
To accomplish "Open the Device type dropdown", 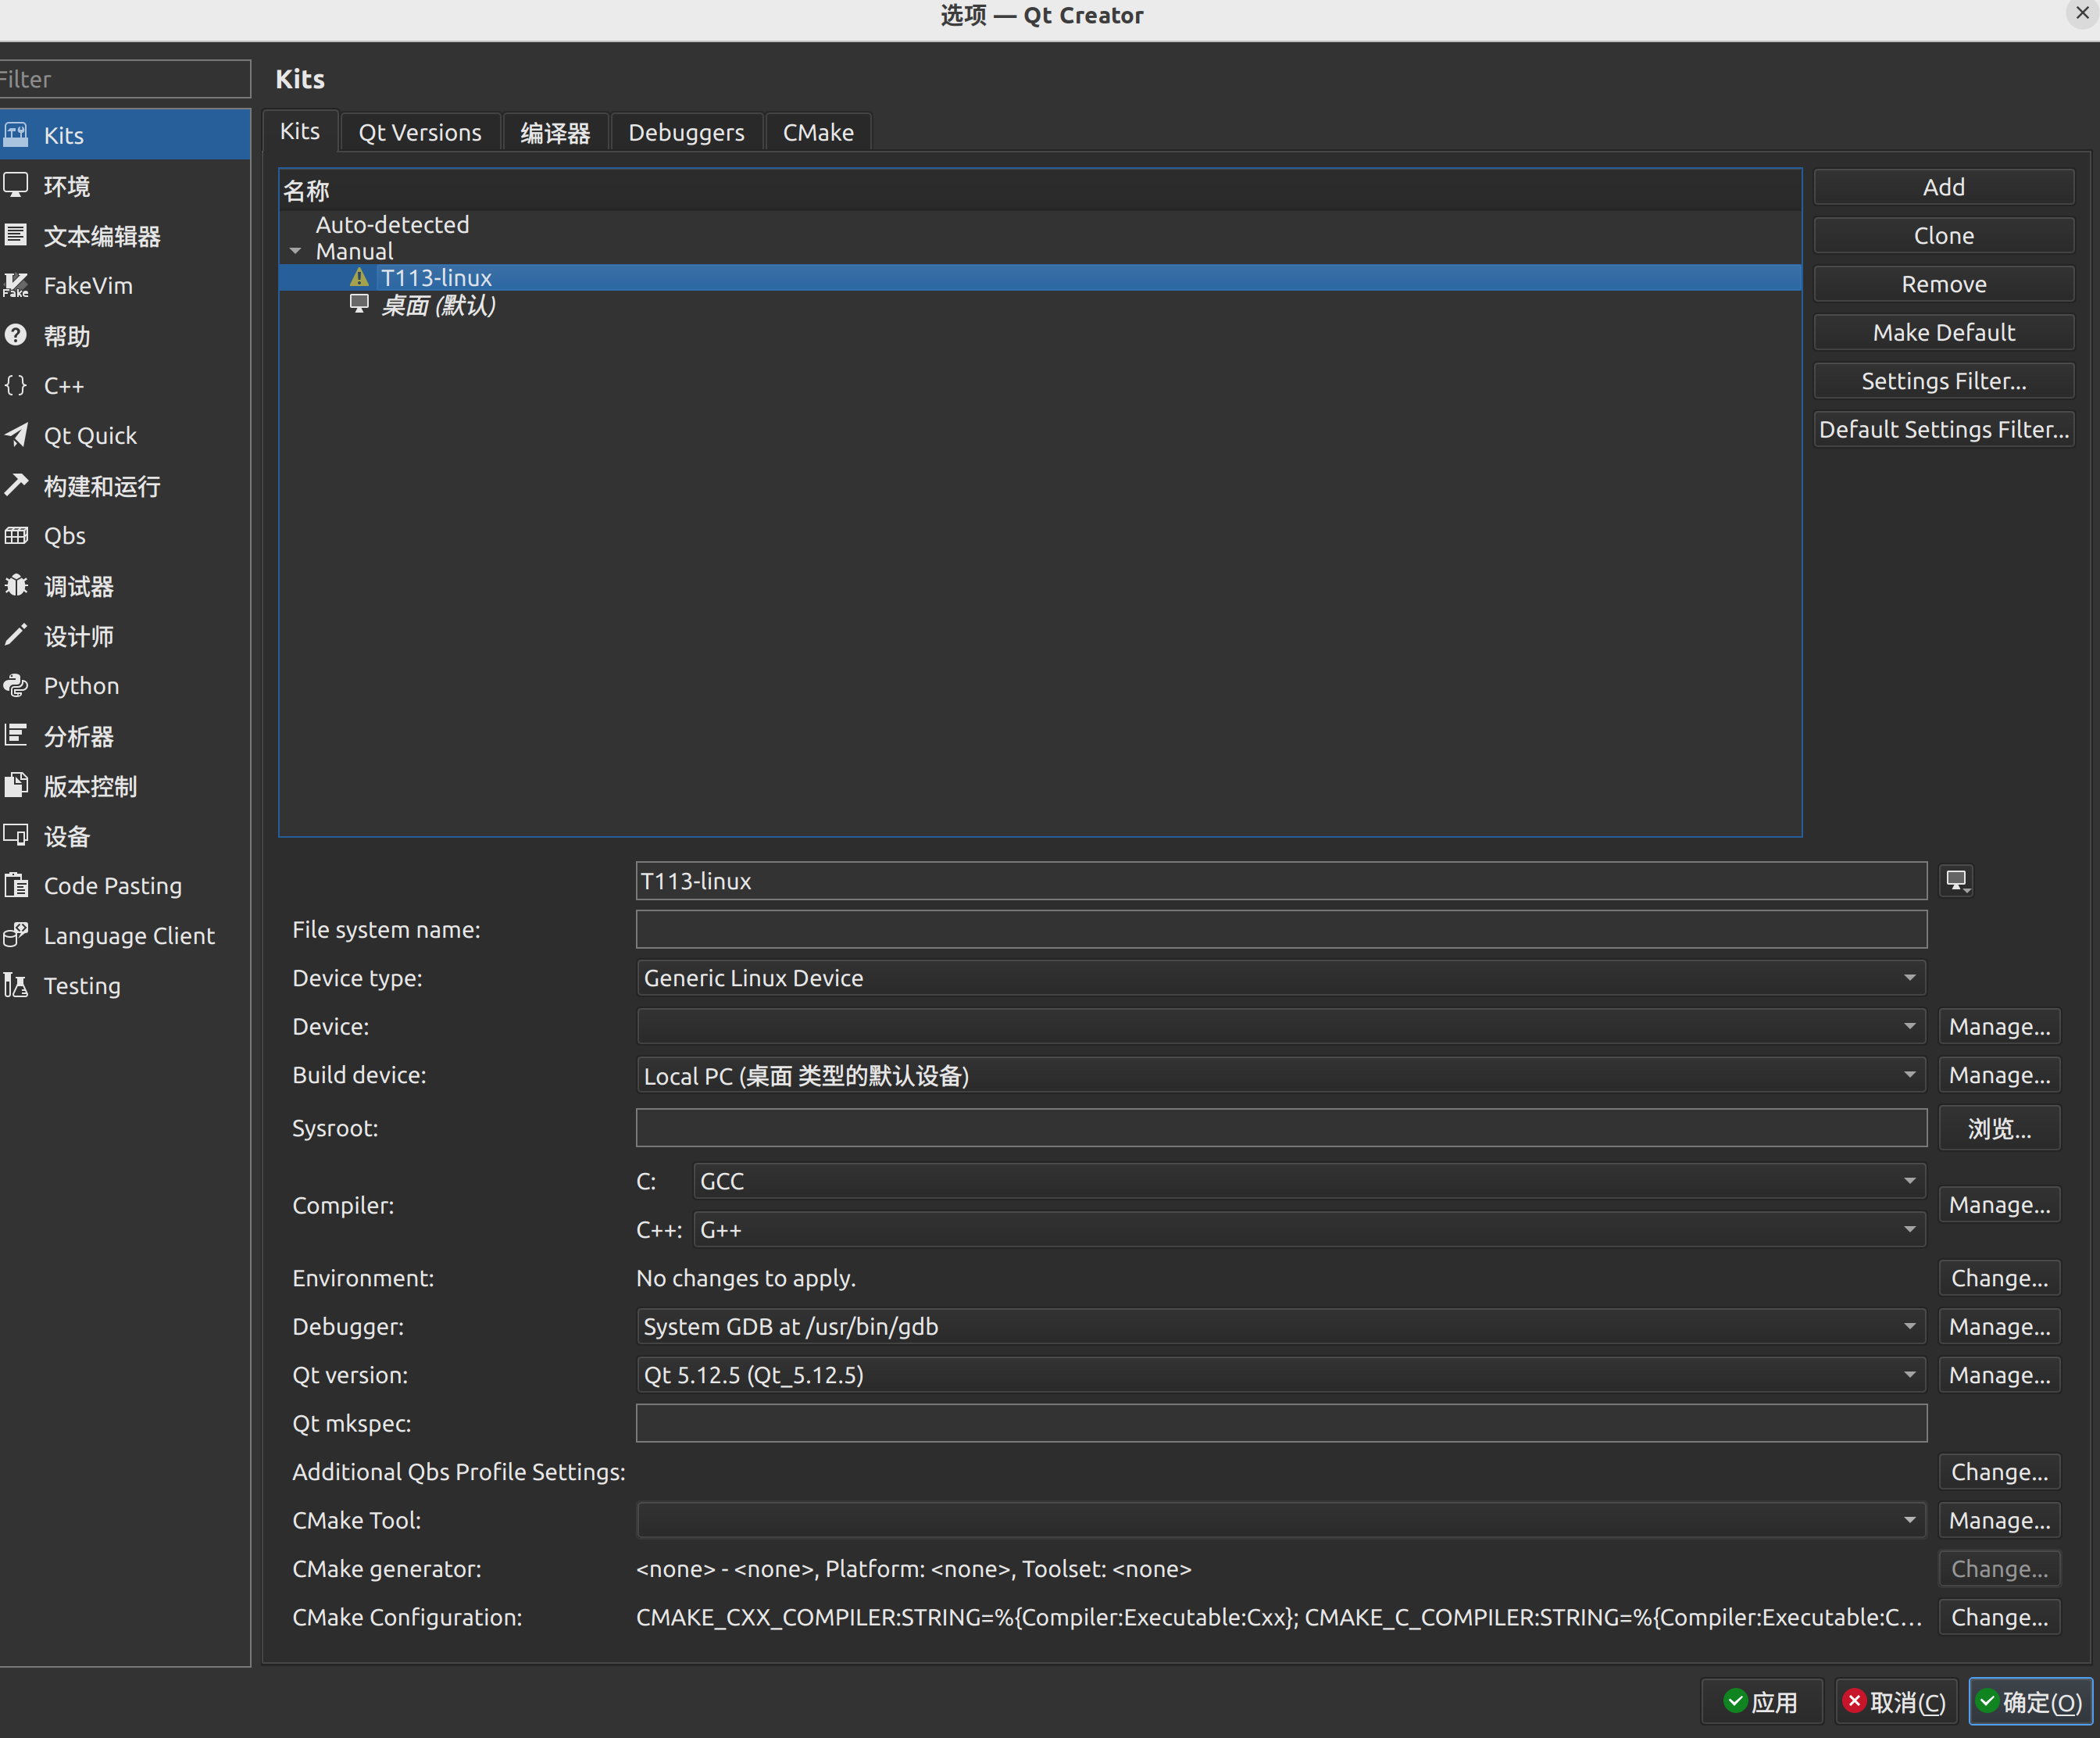I will point(1281,978).
